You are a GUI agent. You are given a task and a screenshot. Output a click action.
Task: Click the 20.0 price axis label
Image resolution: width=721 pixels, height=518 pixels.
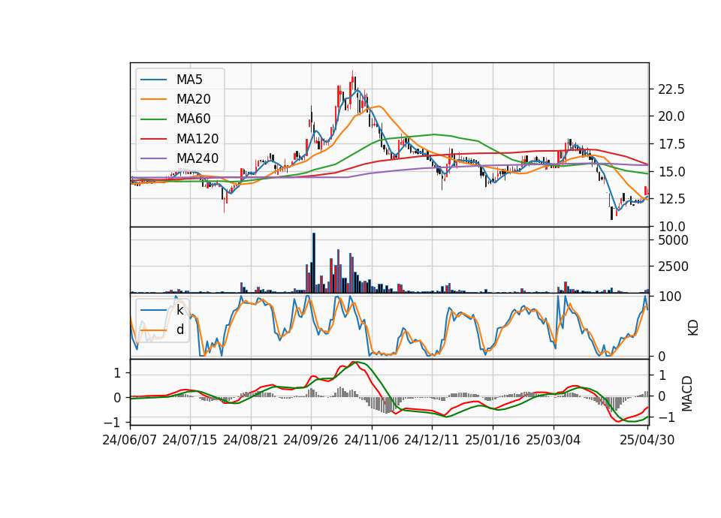click(671, 117)
